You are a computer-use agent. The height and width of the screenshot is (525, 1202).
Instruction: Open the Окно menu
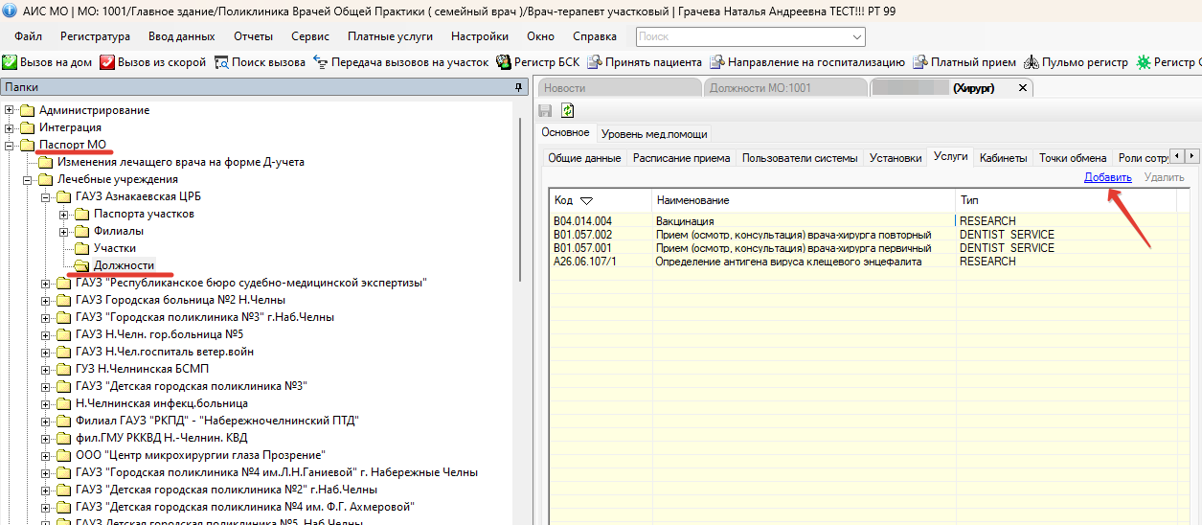point(540,36)
